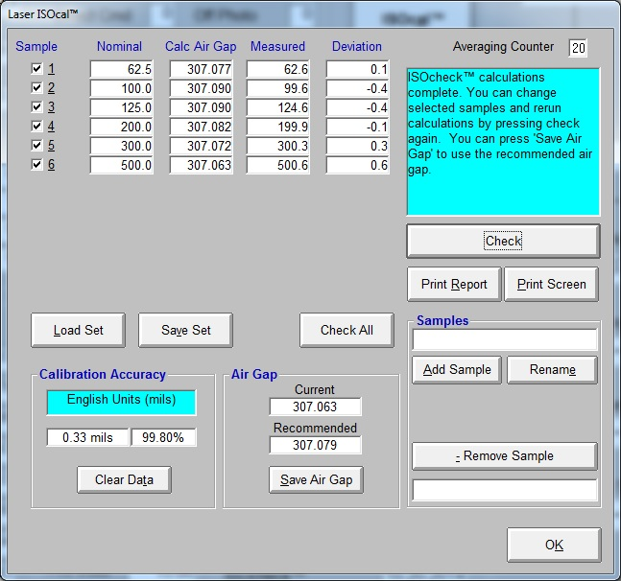Load a sample set with Load Set
Viewport: 621px width, 581px height.
[x=79, y=330]
